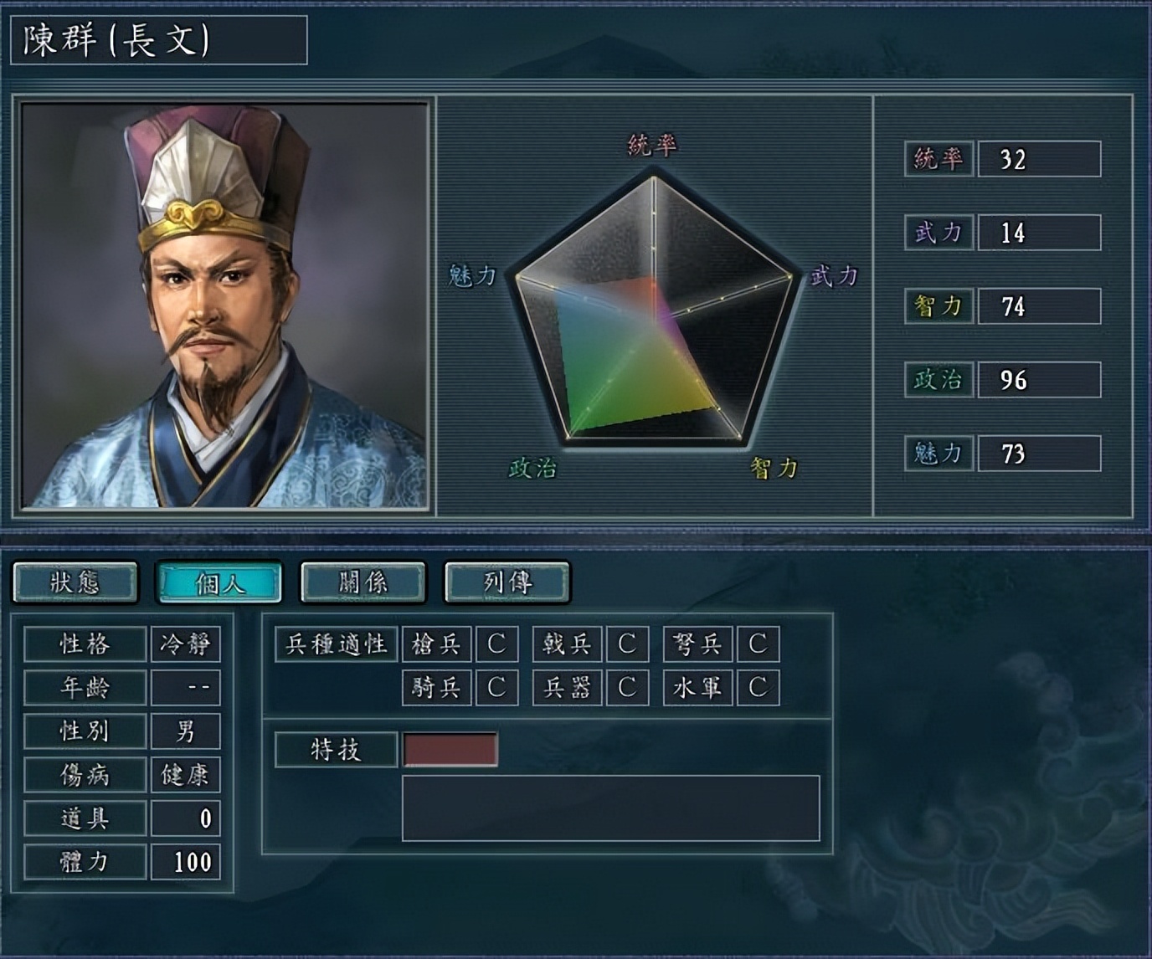Click the 槍兵 aptitude grade C
This screenshot has height=959, width=1152.
click(496, 644)
